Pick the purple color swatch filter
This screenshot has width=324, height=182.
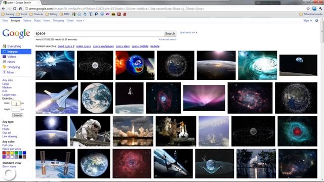click(4, 157)
